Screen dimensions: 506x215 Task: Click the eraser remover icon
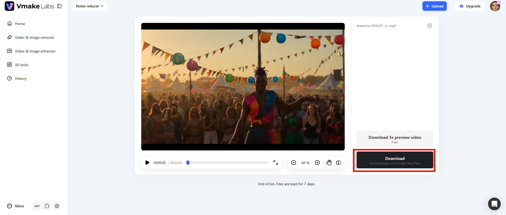(x=9, y=37)
